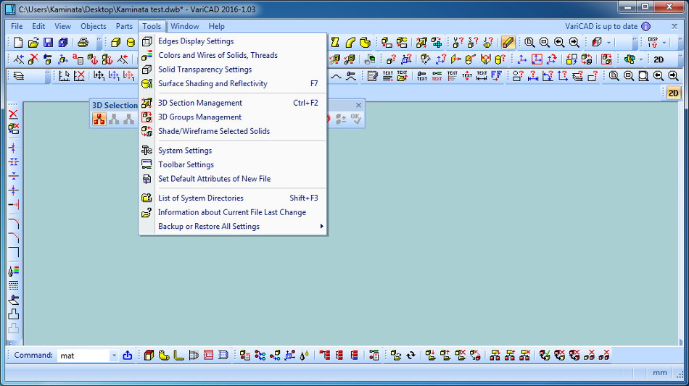Toggle the orange 2D mode button below toolbars

[673, 93]
